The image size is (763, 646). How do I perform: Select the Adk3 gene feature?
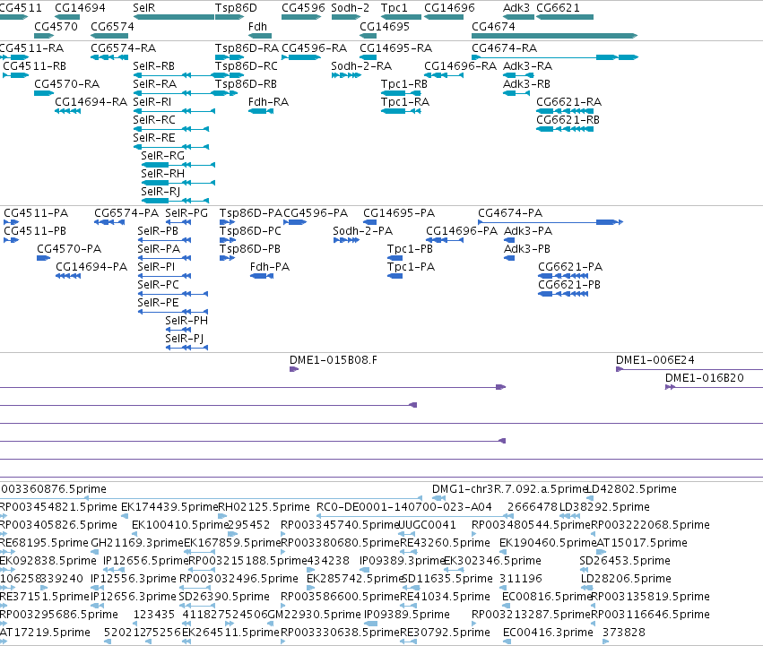518,17
